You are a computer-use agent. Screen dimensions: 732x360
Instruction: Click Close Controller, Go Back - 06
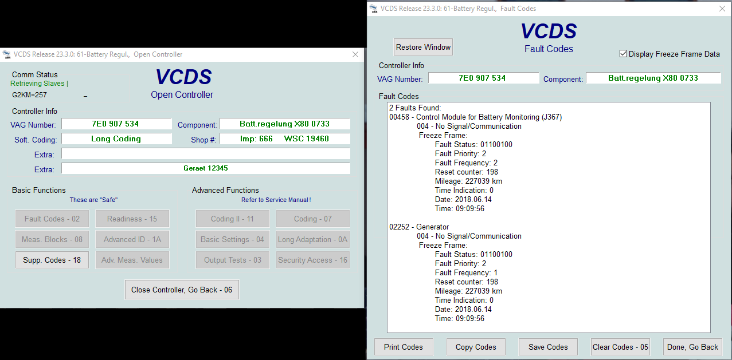pos(182,290)
